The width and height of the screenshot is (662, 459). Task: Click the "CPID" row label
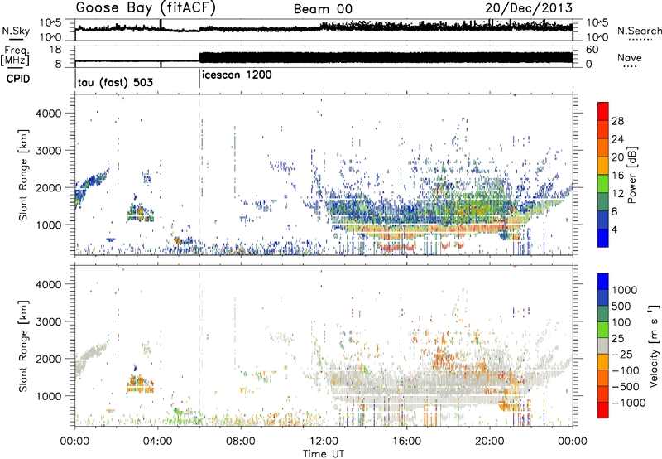tap(18, 79)
